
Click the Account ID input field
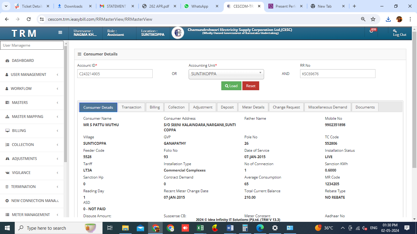point(115,74)
